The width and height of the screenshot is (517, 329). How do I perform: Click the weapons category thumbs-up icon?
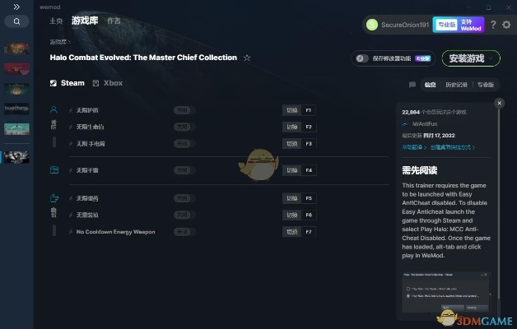pyautogui.click(x=54, y=198)
